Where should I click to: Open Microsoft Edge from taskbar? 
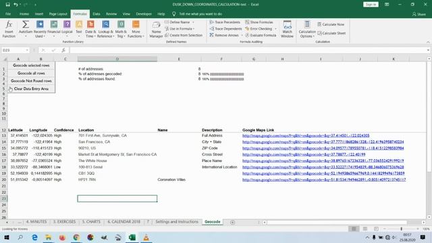coord(34,237)
